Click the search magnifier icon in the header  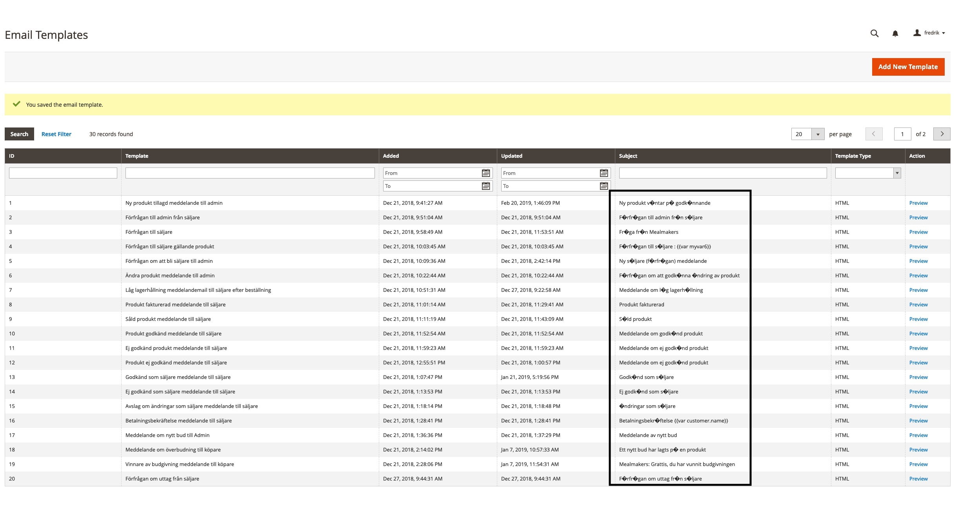pyautogui.click(x=874, y=33)
